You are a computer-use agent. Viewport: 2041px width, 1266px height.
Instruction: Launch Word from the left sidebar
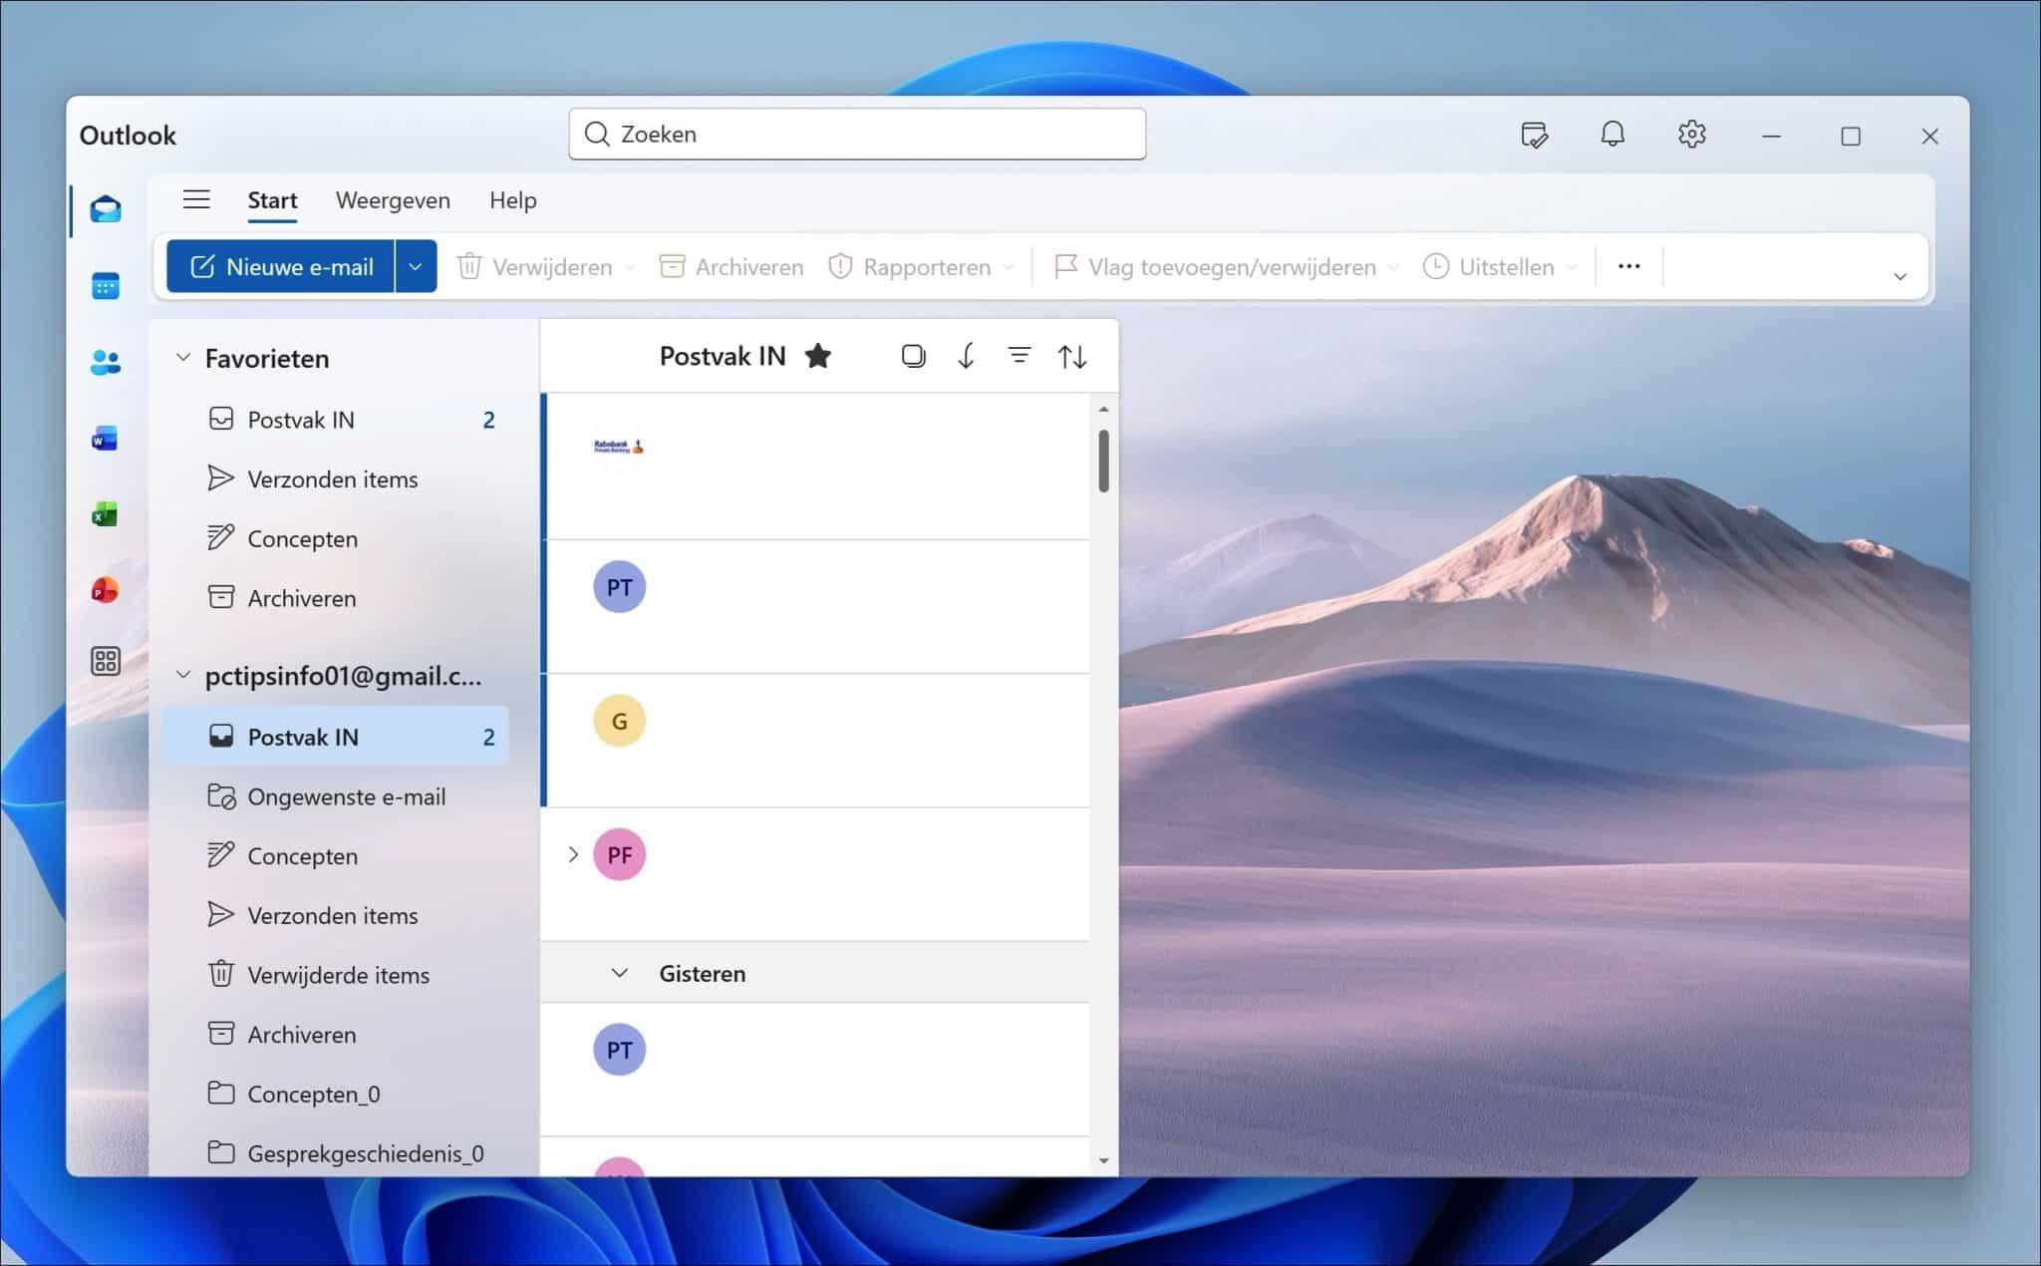(105, 438)
